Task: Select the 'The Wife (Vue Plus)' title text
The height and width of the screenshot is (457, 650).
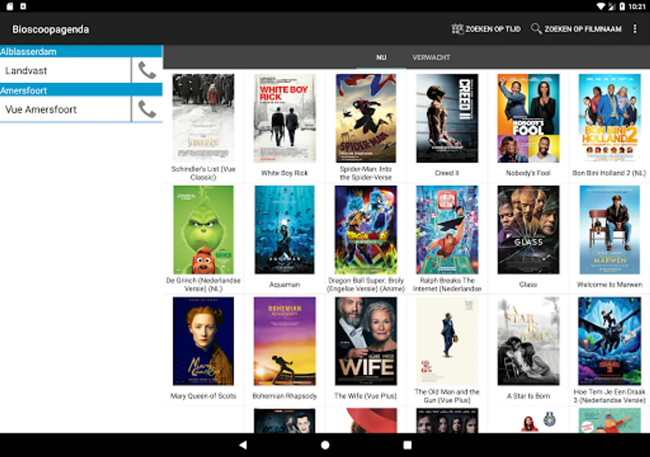Action: (366, 396)
